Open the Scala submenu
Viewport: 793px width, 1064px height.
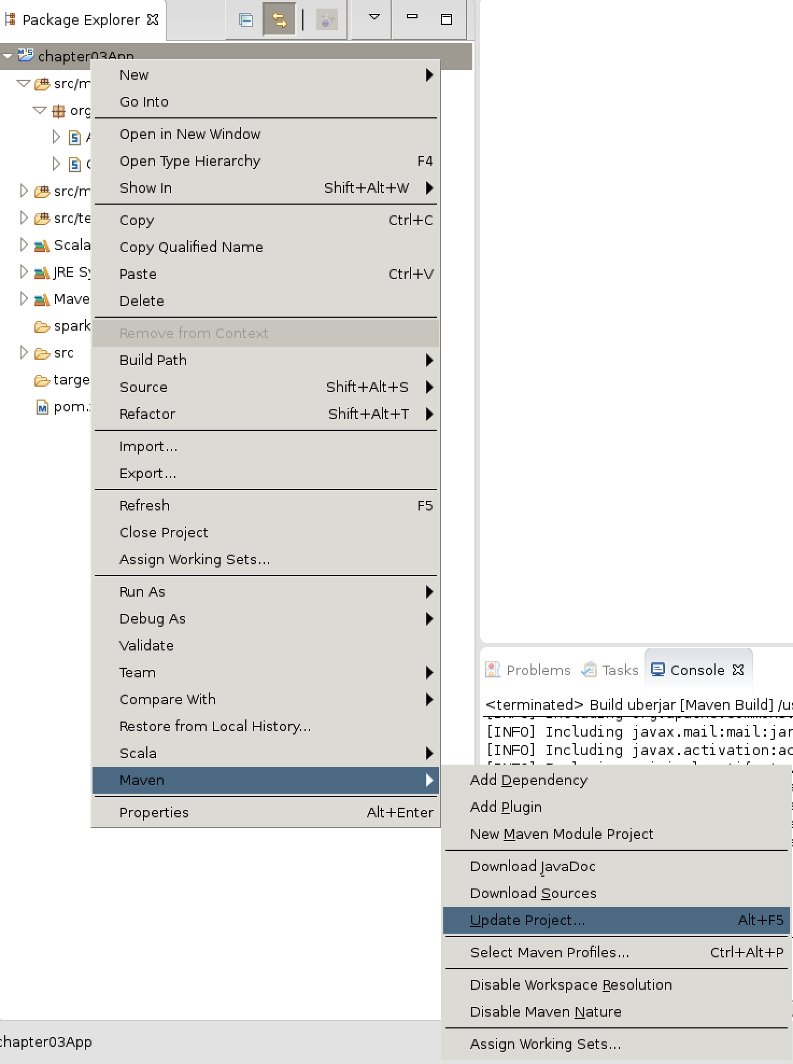(x=266, y=753)
